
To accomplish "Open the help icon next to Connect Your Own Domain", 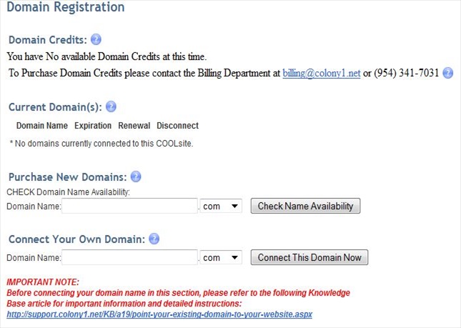I will click(154, 239).
